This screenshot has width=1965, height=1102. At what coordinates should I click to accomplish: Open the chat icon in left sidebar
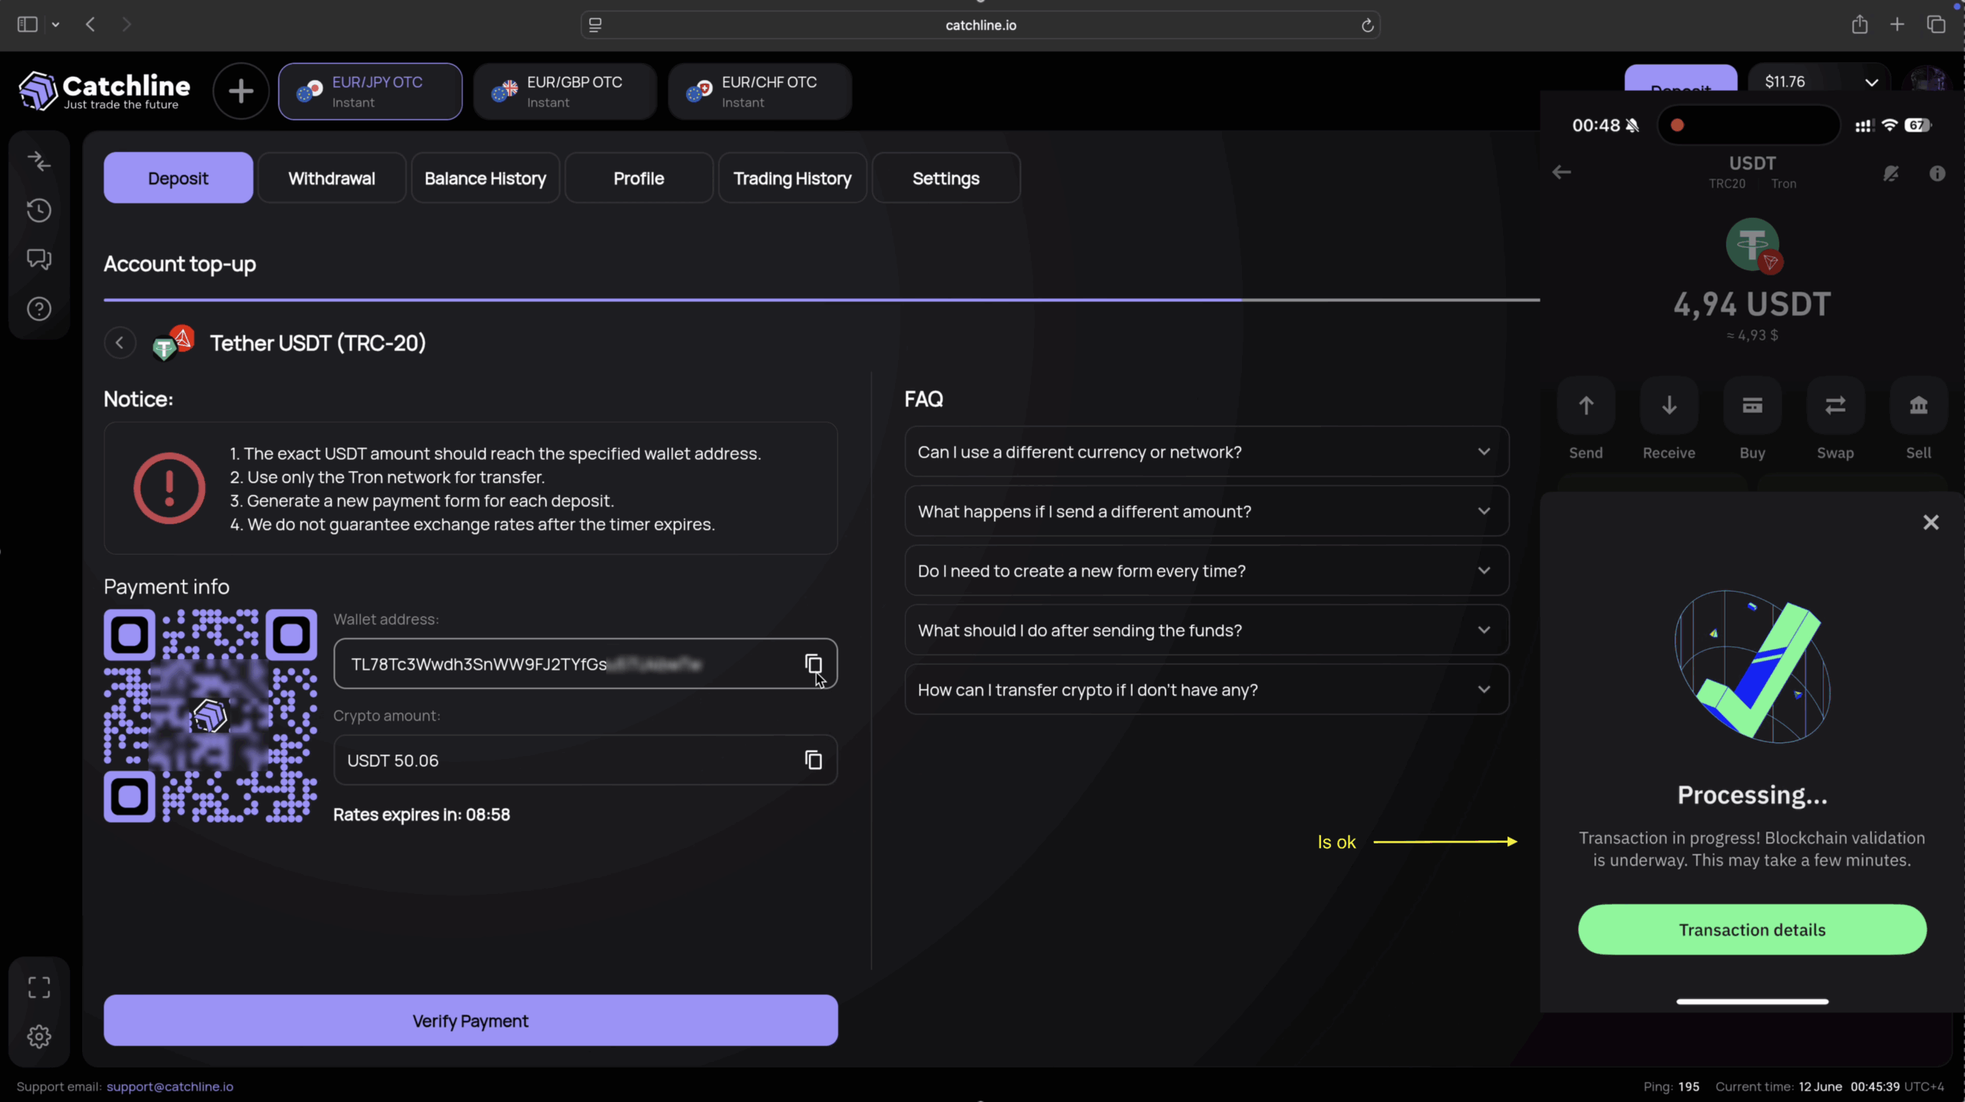pyautogui.click(x=39, y=259)
